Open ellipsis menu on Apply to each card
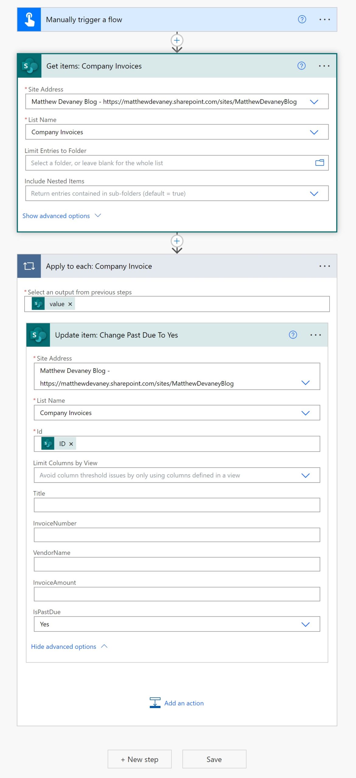 324,266
